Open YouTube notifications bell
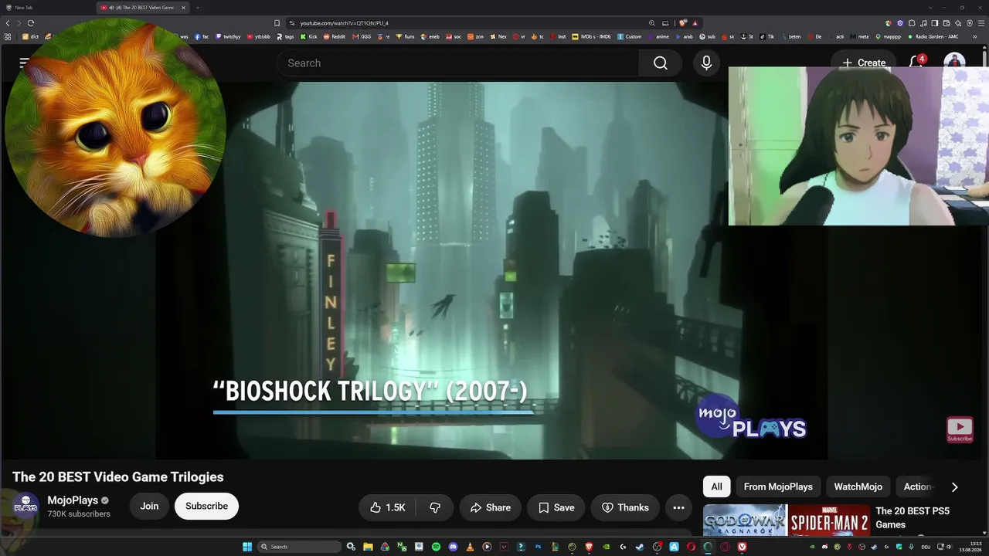Screen dimensions: 989x556 pyautogui.click(x=916, y=63)
